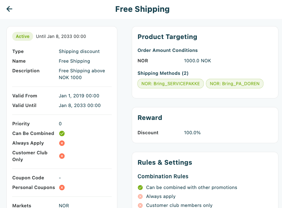Click the Product Targeting heading

point(167,37)
